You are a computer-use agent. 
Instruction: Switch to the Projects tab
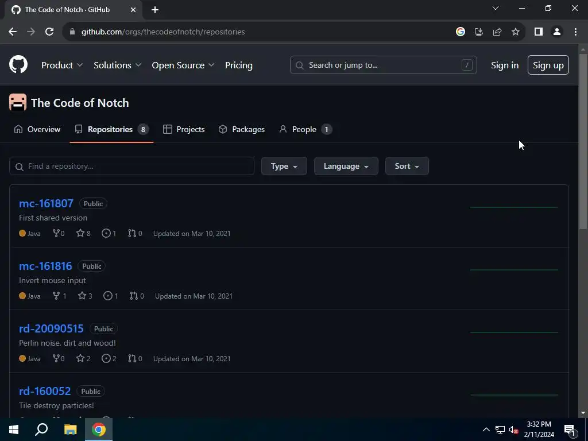click(184, 129)
